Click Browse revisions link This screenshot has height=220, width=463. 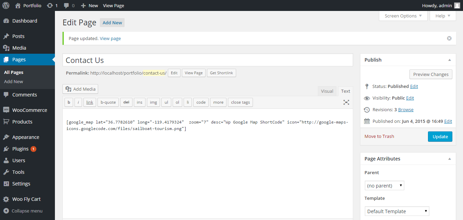(406, 109)
